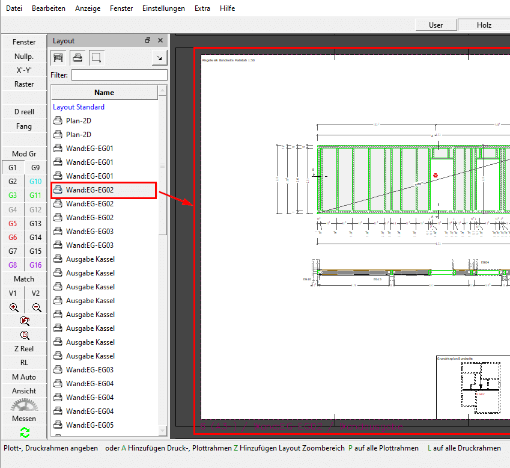Screen dimensions: 510x468
Task: Switch to the Holz tab
Action: pos(484,25)
